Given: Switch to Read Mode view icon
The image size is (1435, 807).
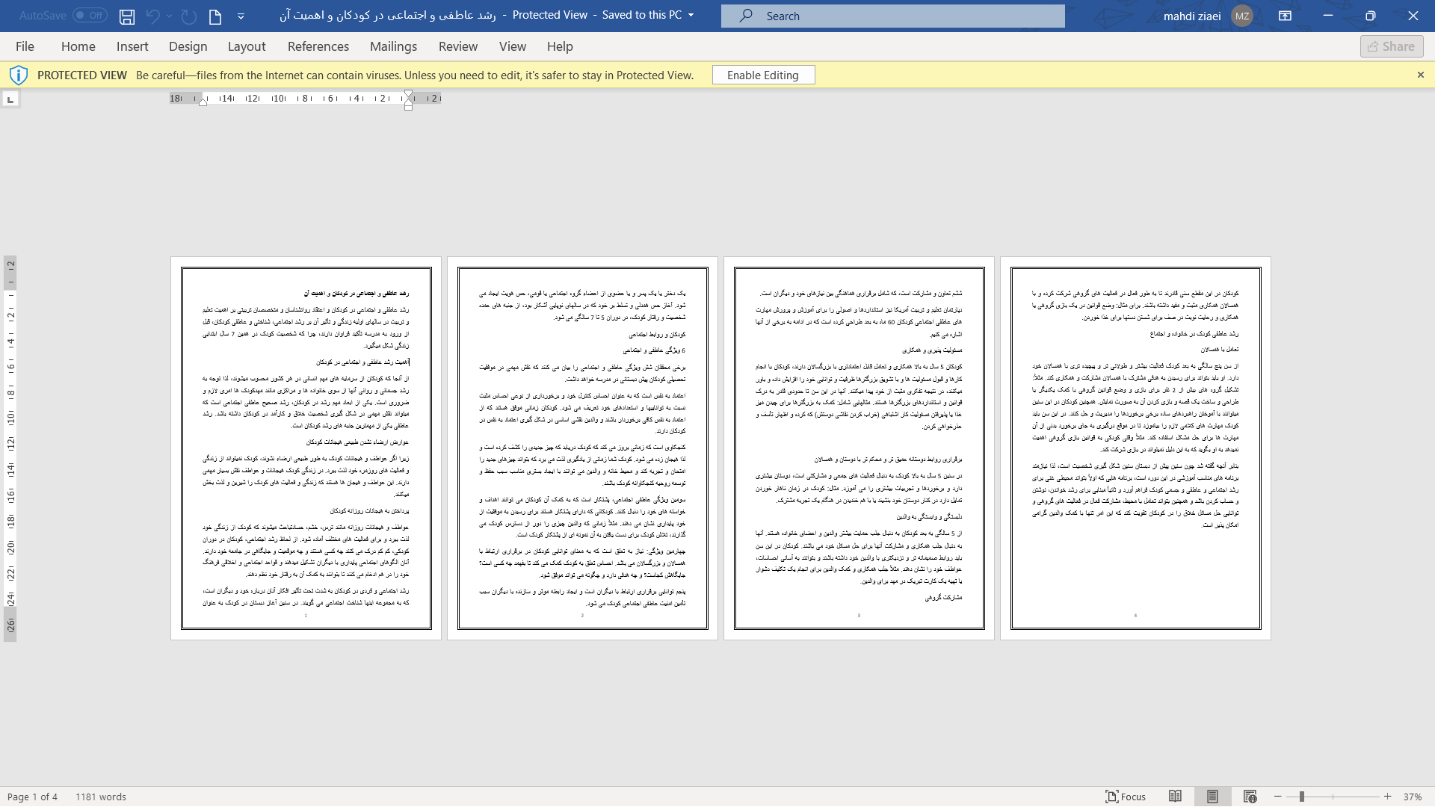Looking at the screenshot, I should pyautogui.click(x=1176, y=797).
